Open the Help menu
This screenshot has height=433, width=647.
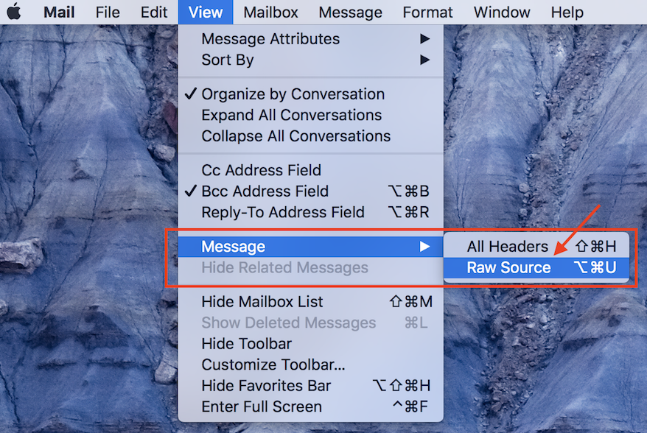[x=566, y=12]
